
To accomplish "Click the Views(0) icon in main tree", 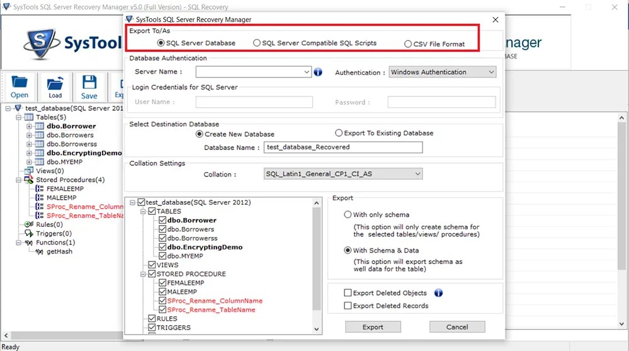I will coord(29,171).
